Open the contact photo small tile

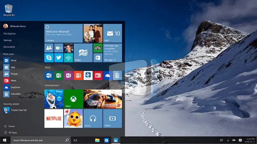[x=68, y=48]
